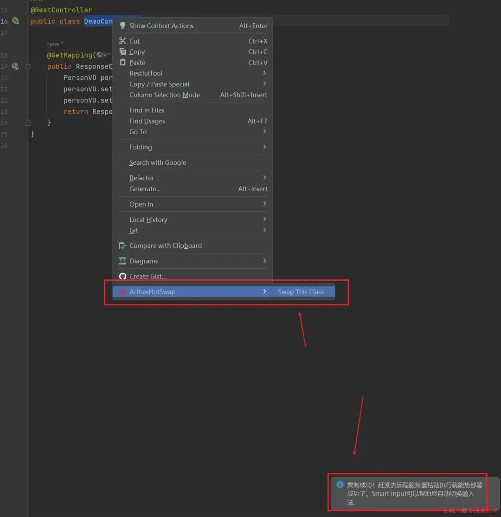Viewport: 501px width, 517px height.
Task: Choose Search with Google
Action: point(193,162)
